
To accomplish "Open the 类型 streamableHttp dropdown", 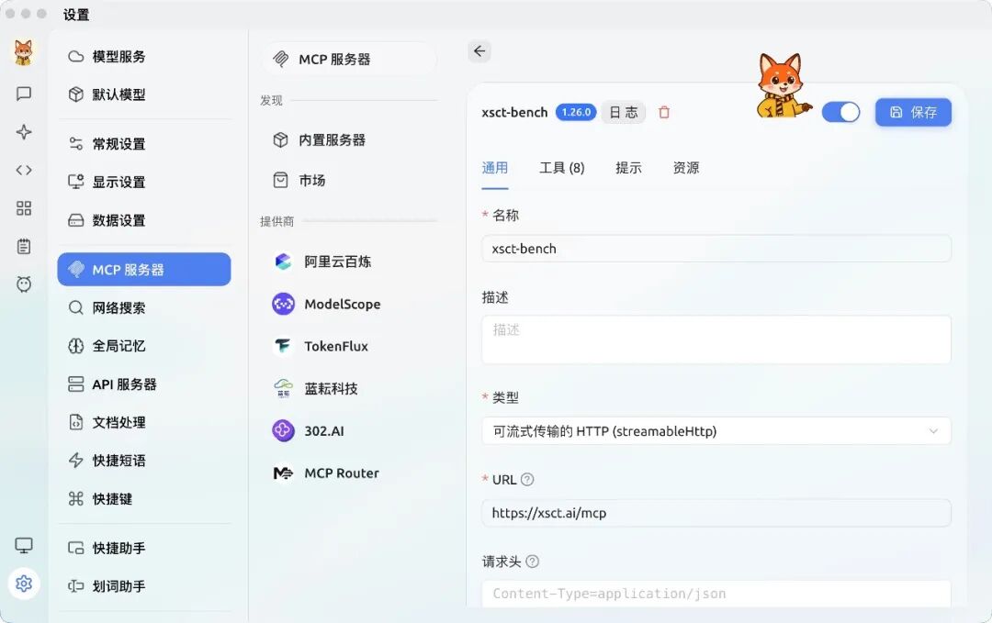I will (716, 430).
